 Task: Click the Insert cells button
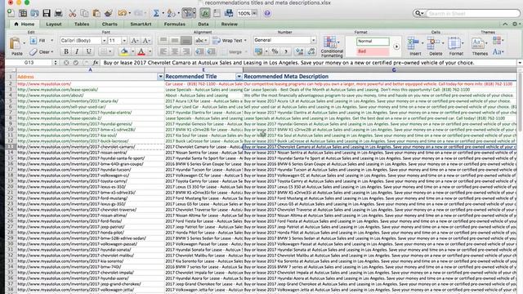click(414, 46)
